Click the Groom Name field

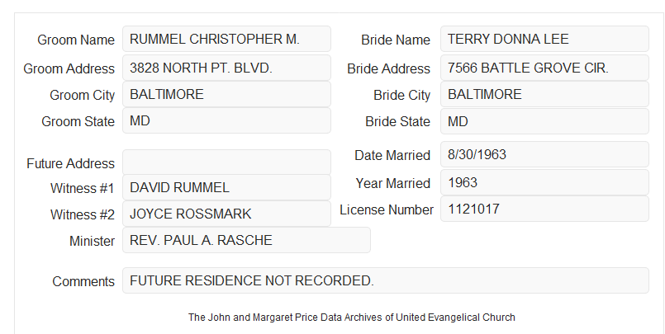[x=226, y=39]
